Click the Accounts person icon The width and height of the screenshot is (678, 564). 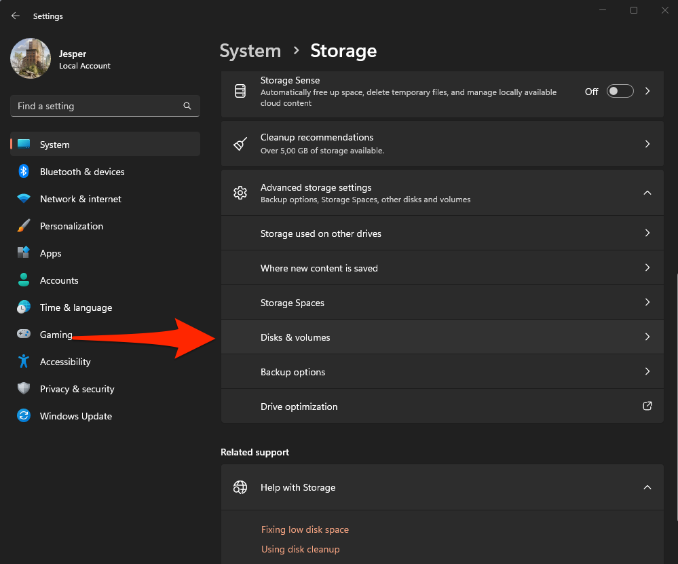pyautogui.click(x=24, y=280)
